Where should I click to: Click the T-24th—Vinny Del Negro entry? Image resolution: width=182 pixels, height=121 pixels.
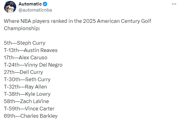tap(33, 65)
